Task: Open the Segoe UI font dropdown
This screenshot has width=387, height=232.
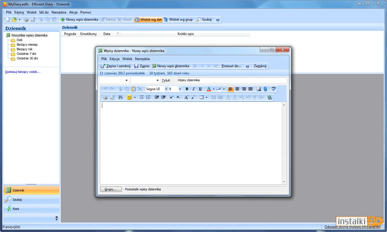Action: click(x=166, y=89)
